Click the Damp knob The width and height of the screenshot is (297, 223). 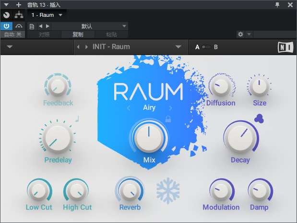[x=260, y=191]
